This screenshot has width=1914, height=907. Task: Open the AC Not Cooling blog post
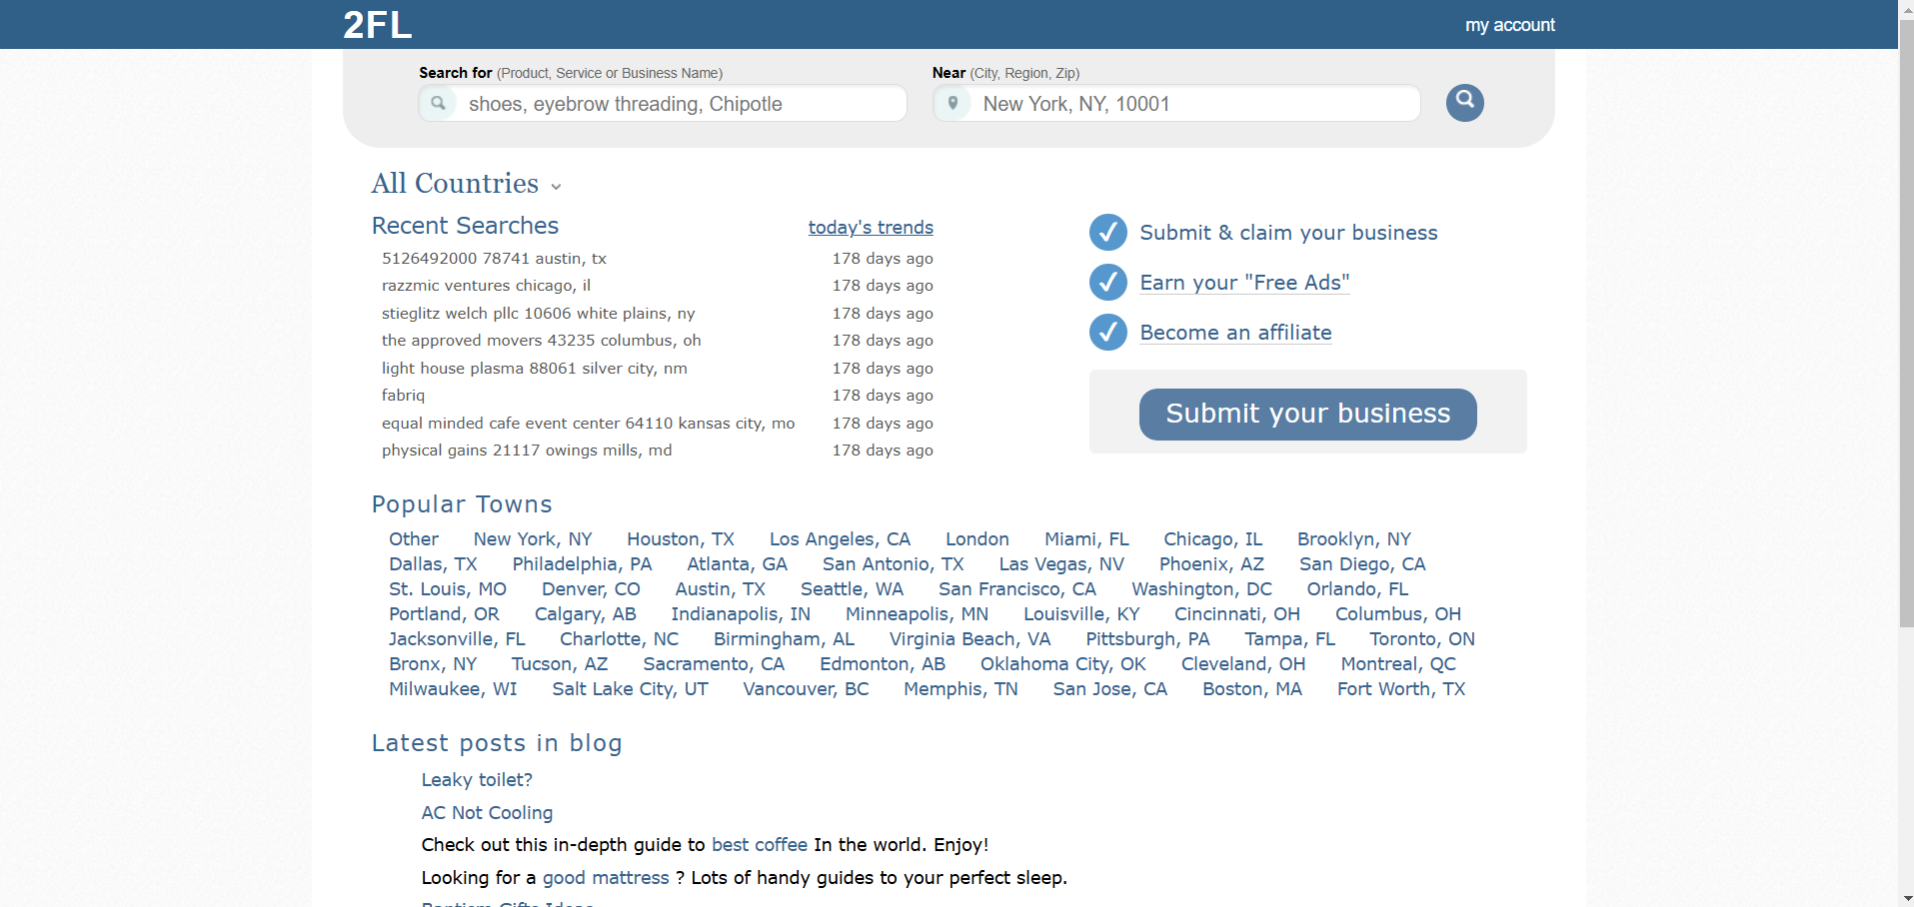(487, 813)
